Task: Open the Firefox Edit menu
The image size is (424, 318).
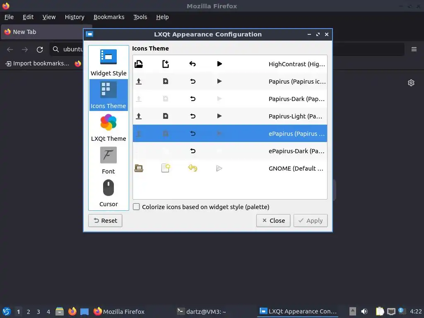Action: [x=28, y=17]
